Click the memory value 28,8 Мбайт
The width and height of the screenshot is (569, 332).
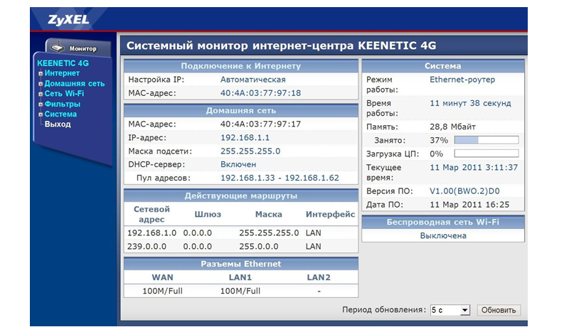point(452,127)
